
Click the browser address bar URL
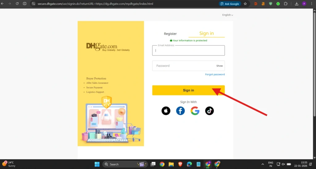point(95,4)
